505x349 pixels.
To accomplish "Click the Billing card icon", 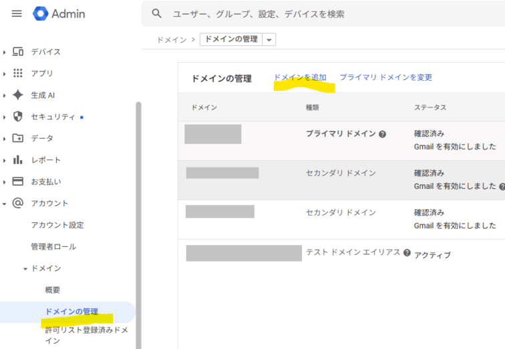I will pyautogui.click(x=18, y=182).
